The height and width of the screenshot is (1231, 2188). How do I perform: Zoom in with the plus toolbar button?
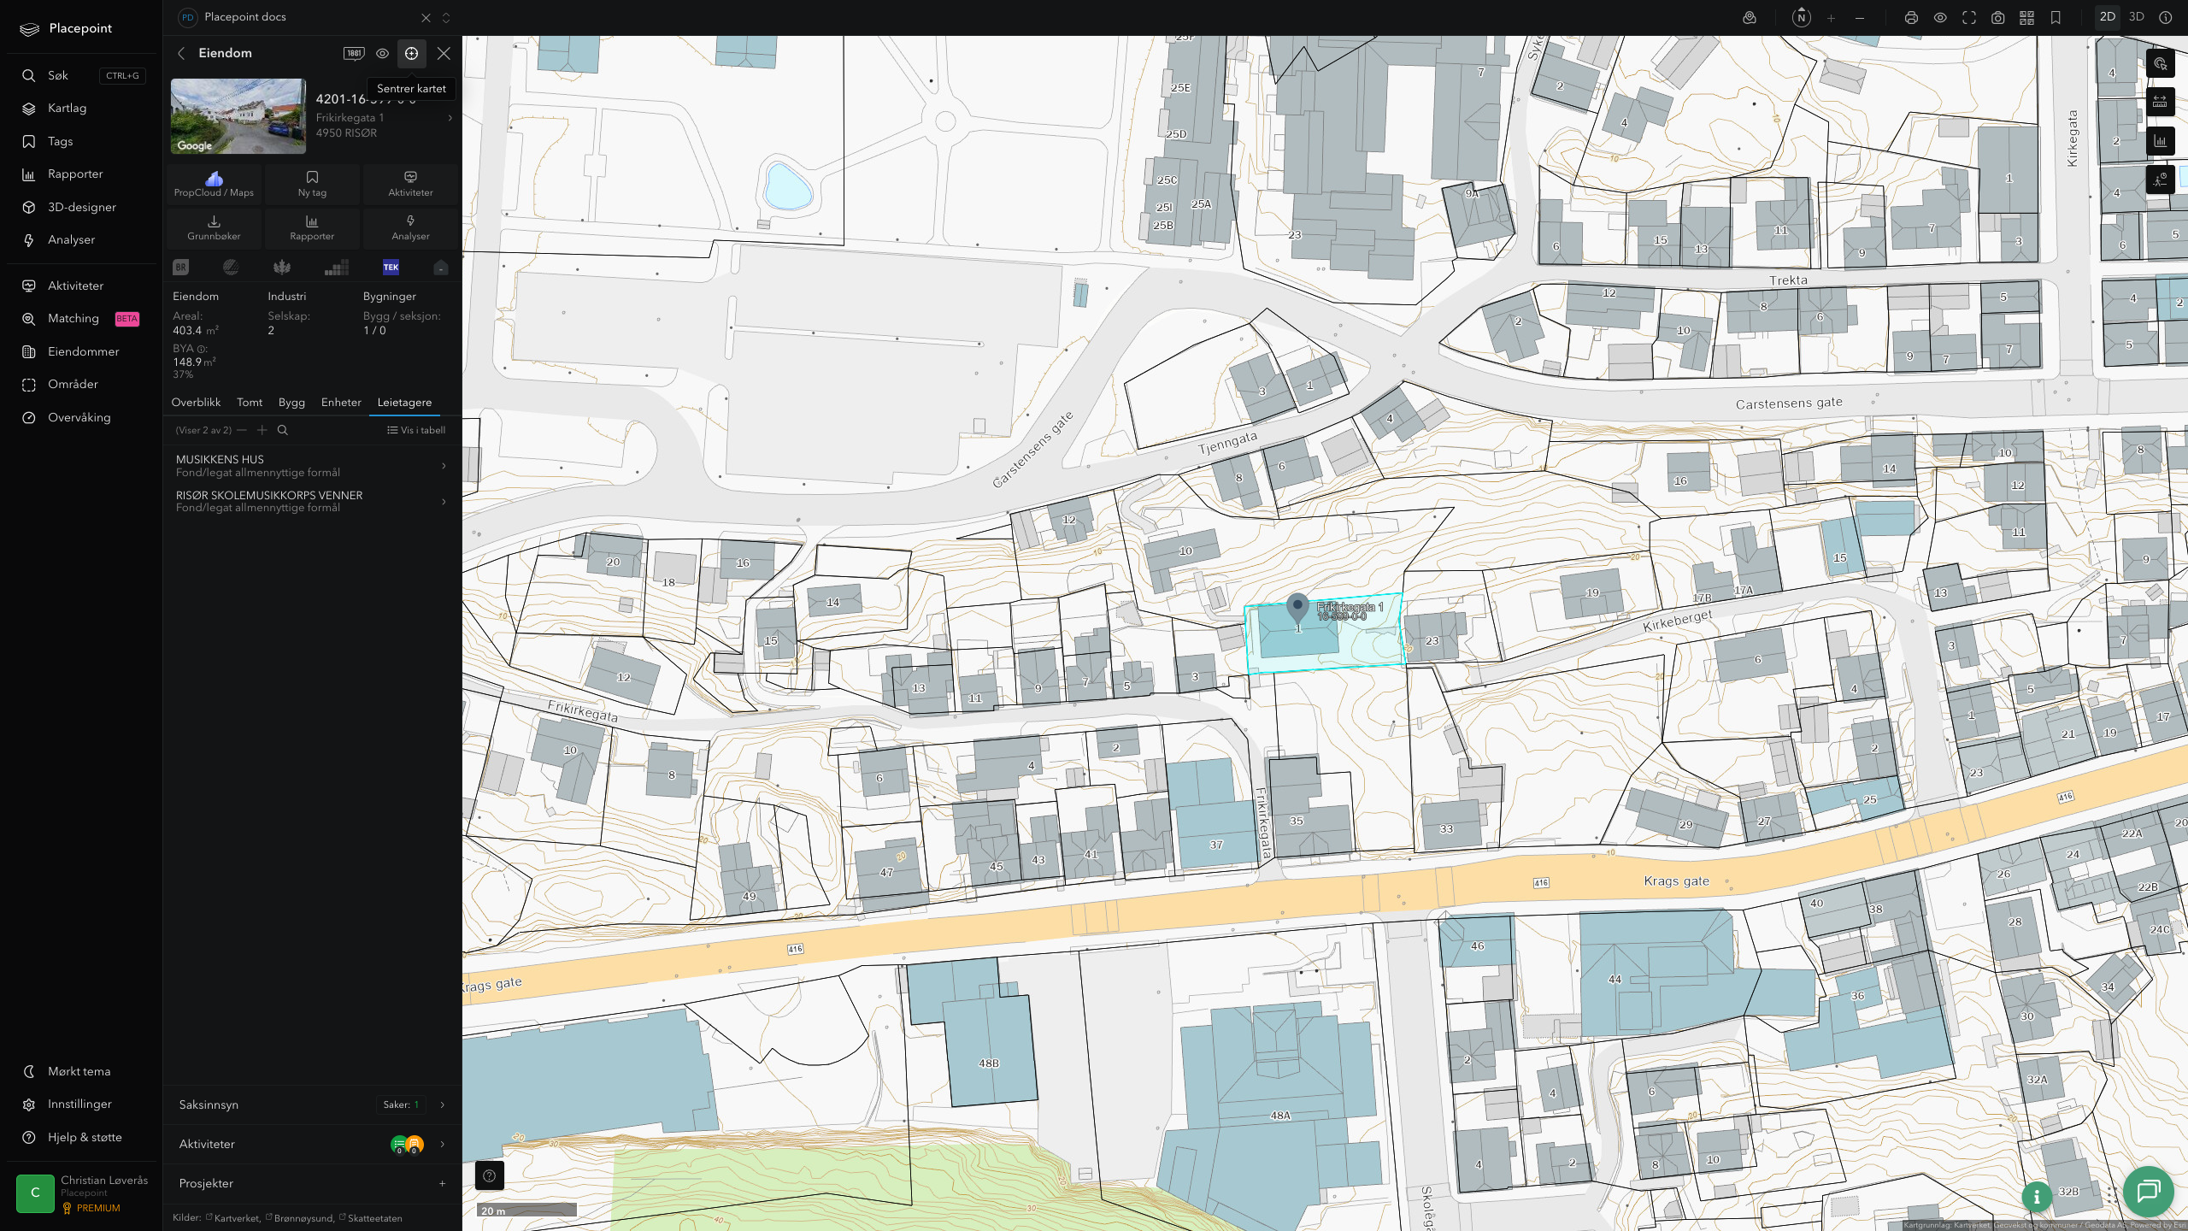pyautogui.click(x=1831, y=17)
